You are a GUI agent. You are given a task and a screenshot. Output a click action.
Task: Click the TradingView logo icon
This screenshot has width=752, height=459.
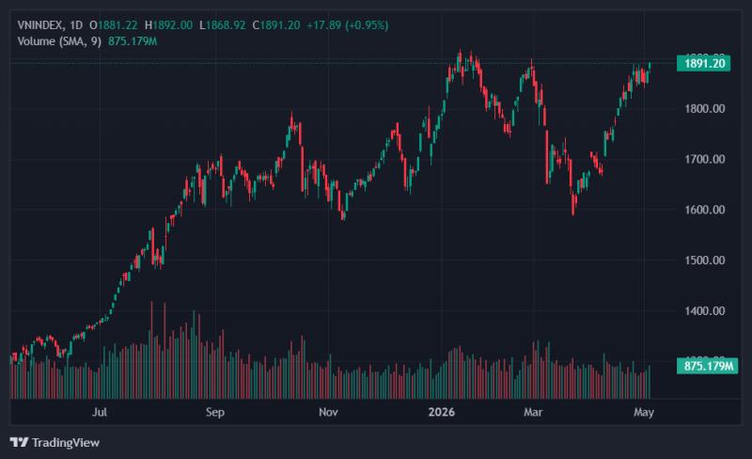point(19,442)
